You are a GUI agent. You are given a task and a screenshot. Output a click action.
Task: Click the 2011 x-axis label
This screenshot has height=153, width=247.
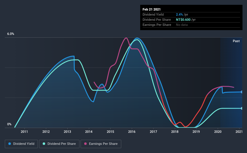pyautogui.click(x=24, y=132)
